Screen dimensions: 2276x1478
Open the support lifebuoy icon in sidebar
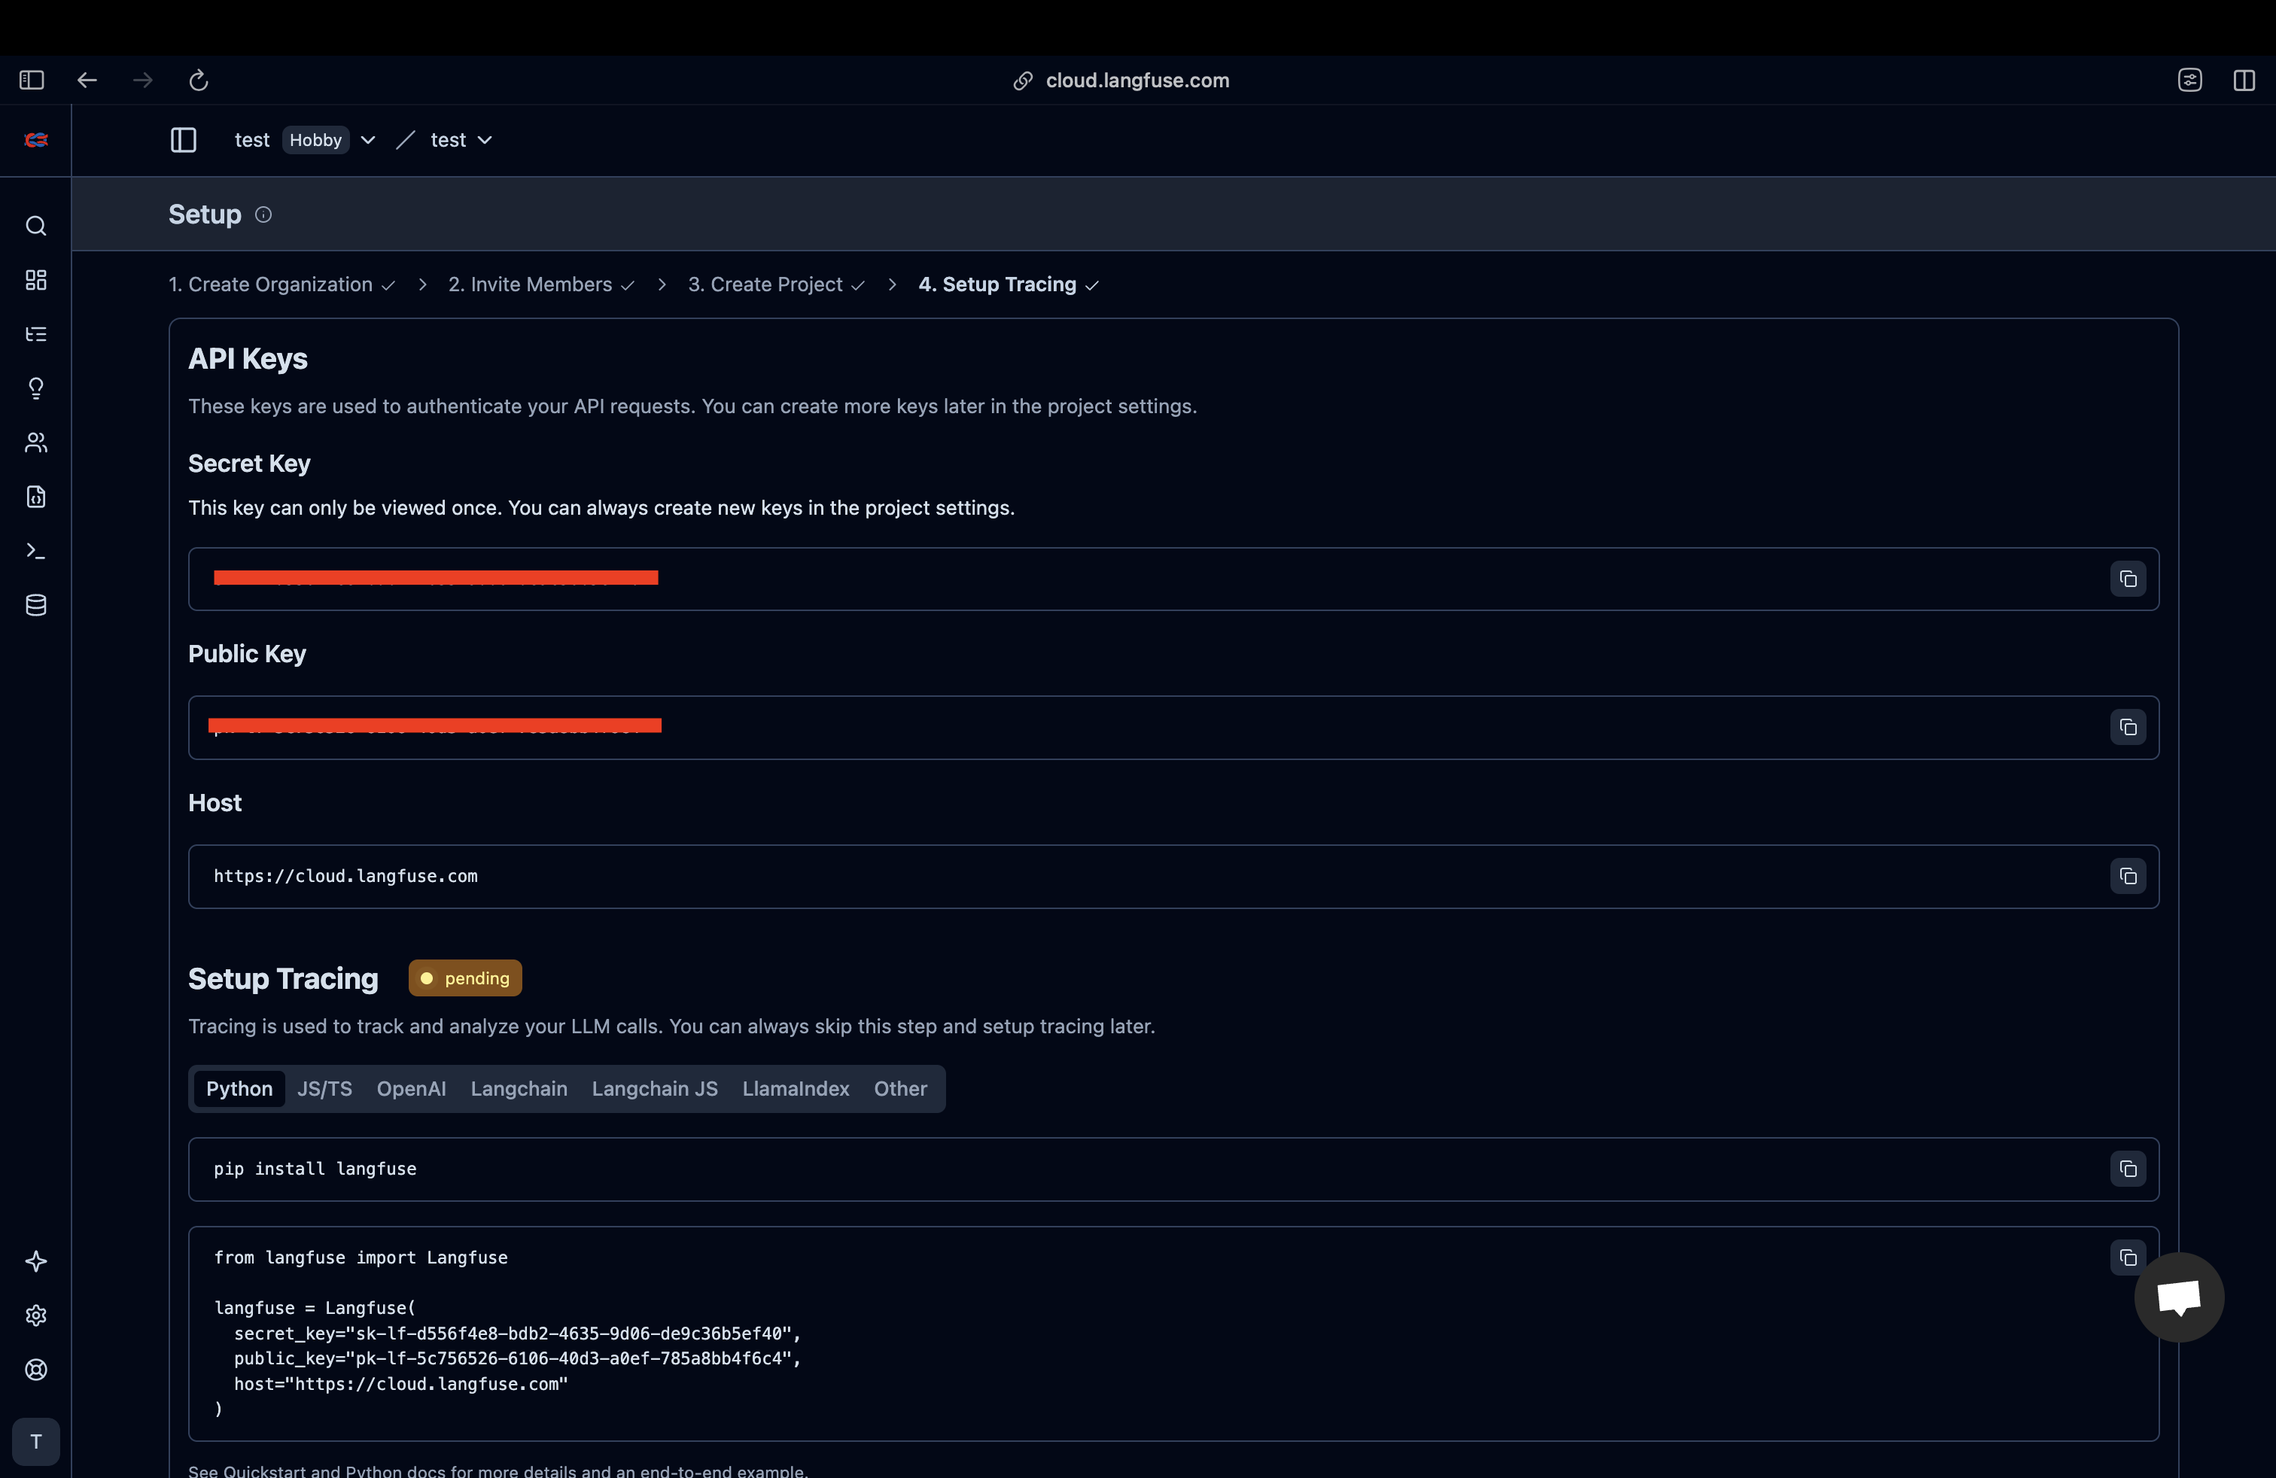click(x=35, y=1370)
